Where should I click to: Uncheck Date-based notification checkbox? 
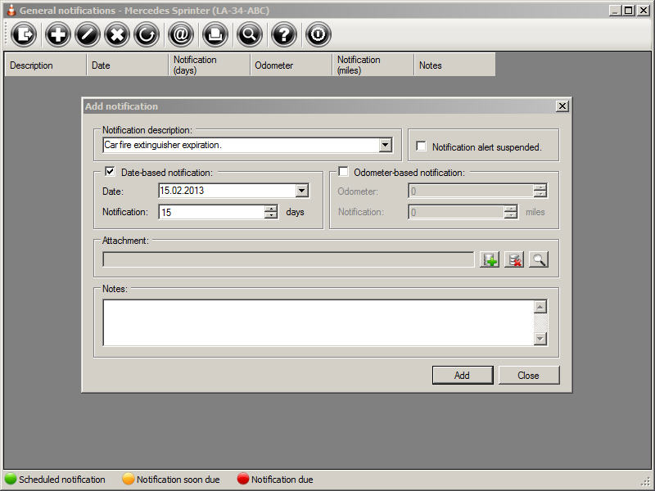pos(111,172)
